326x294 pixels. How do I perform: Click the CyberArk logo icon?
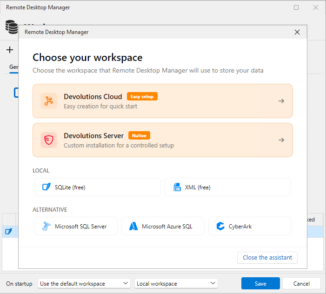(x=220, y=226)
